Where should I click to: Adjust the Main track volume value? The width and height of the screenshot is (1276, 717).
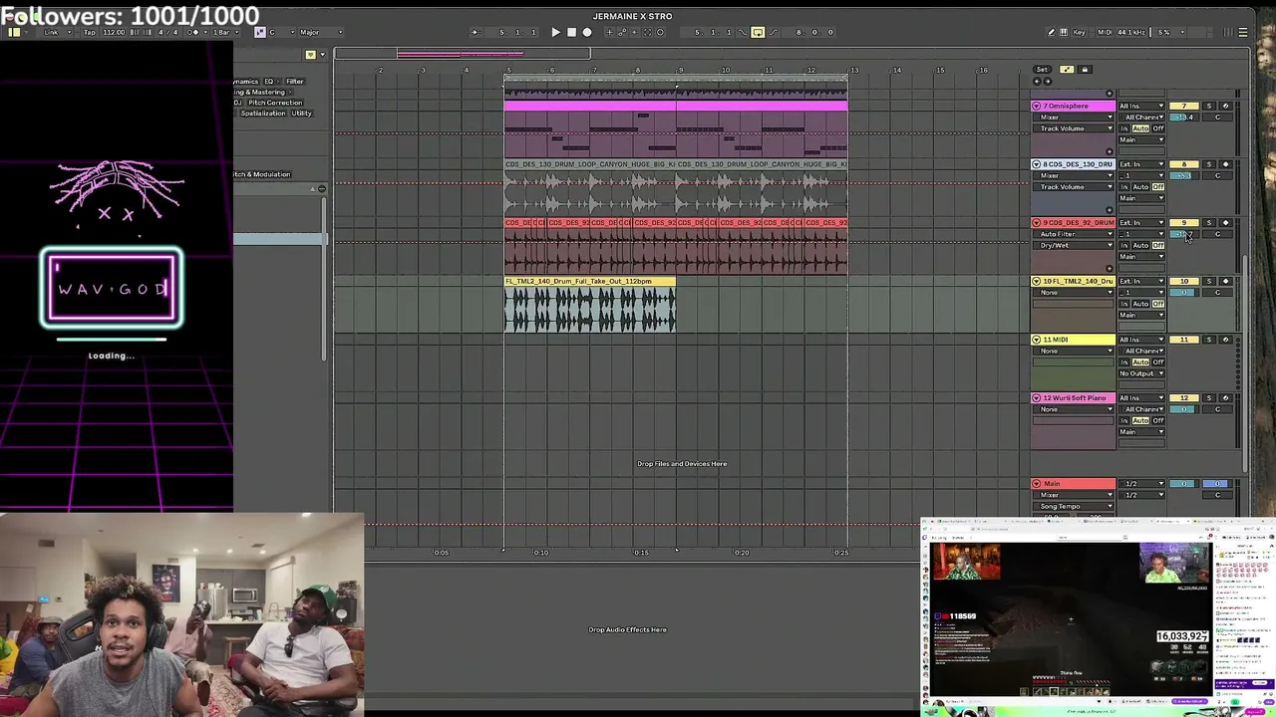pyautogui.click(x=1184, y=484)
